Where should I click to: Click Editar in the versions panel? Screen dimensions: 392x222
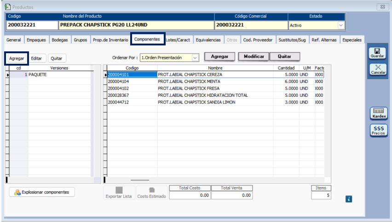tap(36, 58)
